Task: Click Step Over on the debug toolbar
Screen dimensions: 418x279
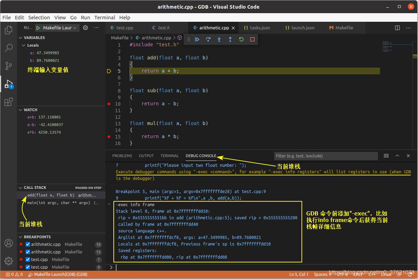Action: (208, 39)
